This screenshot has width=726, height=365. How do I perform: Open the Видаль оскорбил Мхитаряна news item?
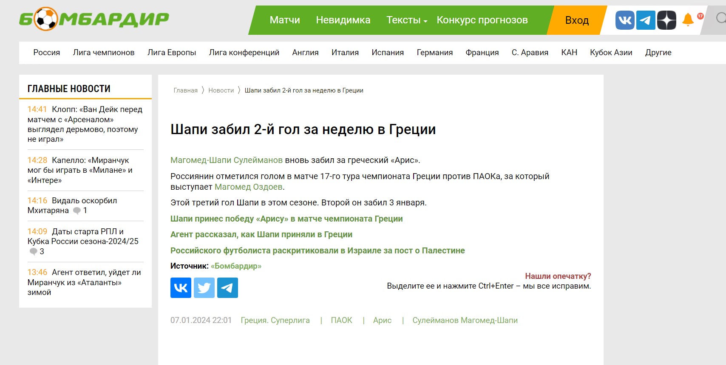point(71,205)
